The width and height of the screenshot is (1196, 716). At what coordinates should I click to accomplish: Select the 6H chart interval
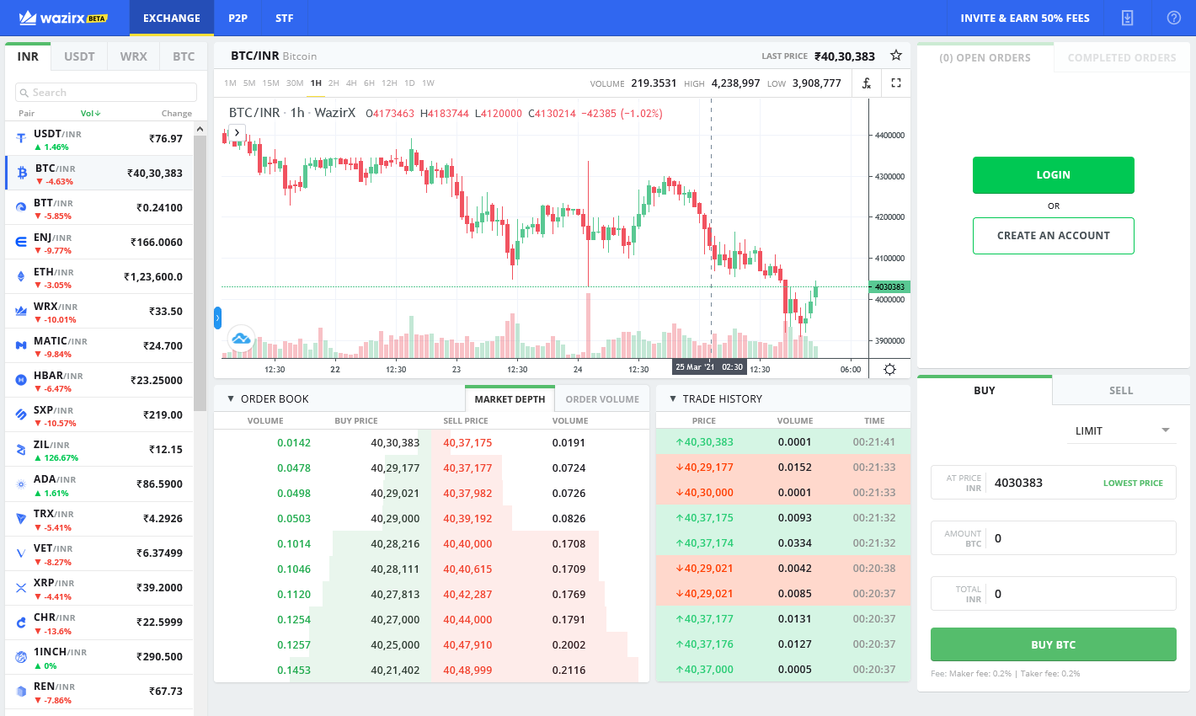point(369,83)
